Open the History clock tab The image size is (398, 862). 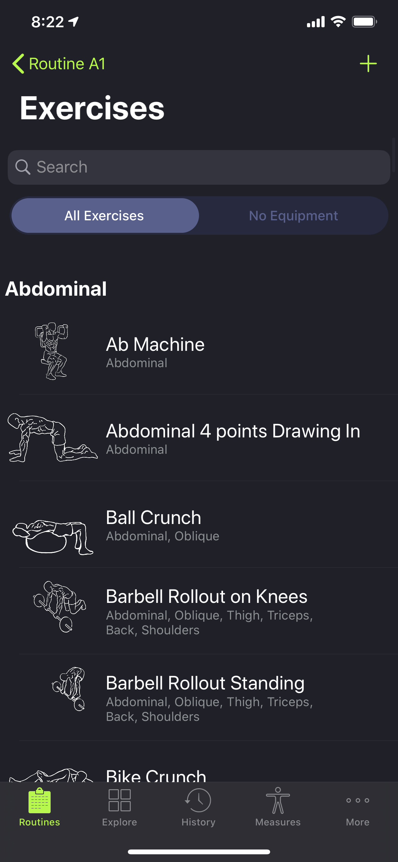pyautogui.click(x=198, y=807)
